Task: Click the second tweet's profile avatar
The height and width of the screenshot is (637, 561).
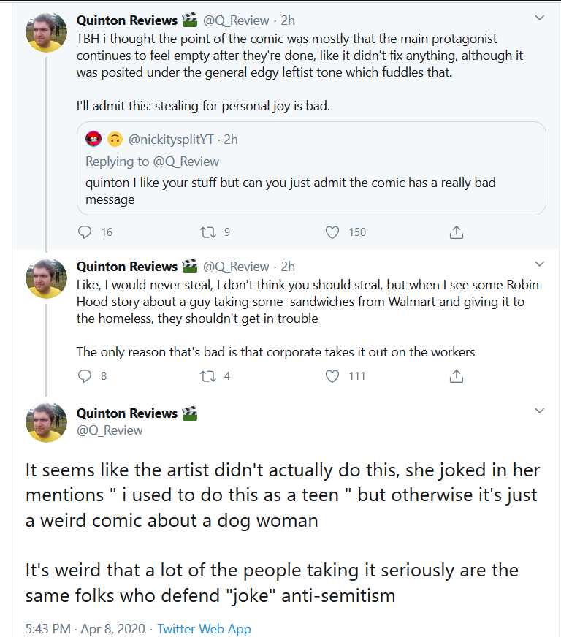Action: (x=46, y=278)
